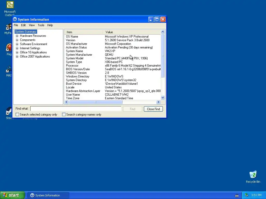Select System Summary in the tree
Viewport: 266px width, 199px height.
tap(26, 32)
